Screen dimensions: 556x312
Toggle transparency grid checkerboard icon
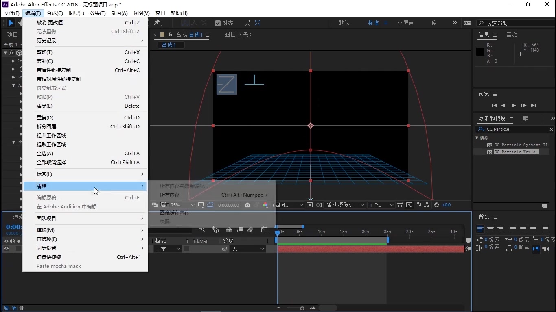[x=319, y=205]
